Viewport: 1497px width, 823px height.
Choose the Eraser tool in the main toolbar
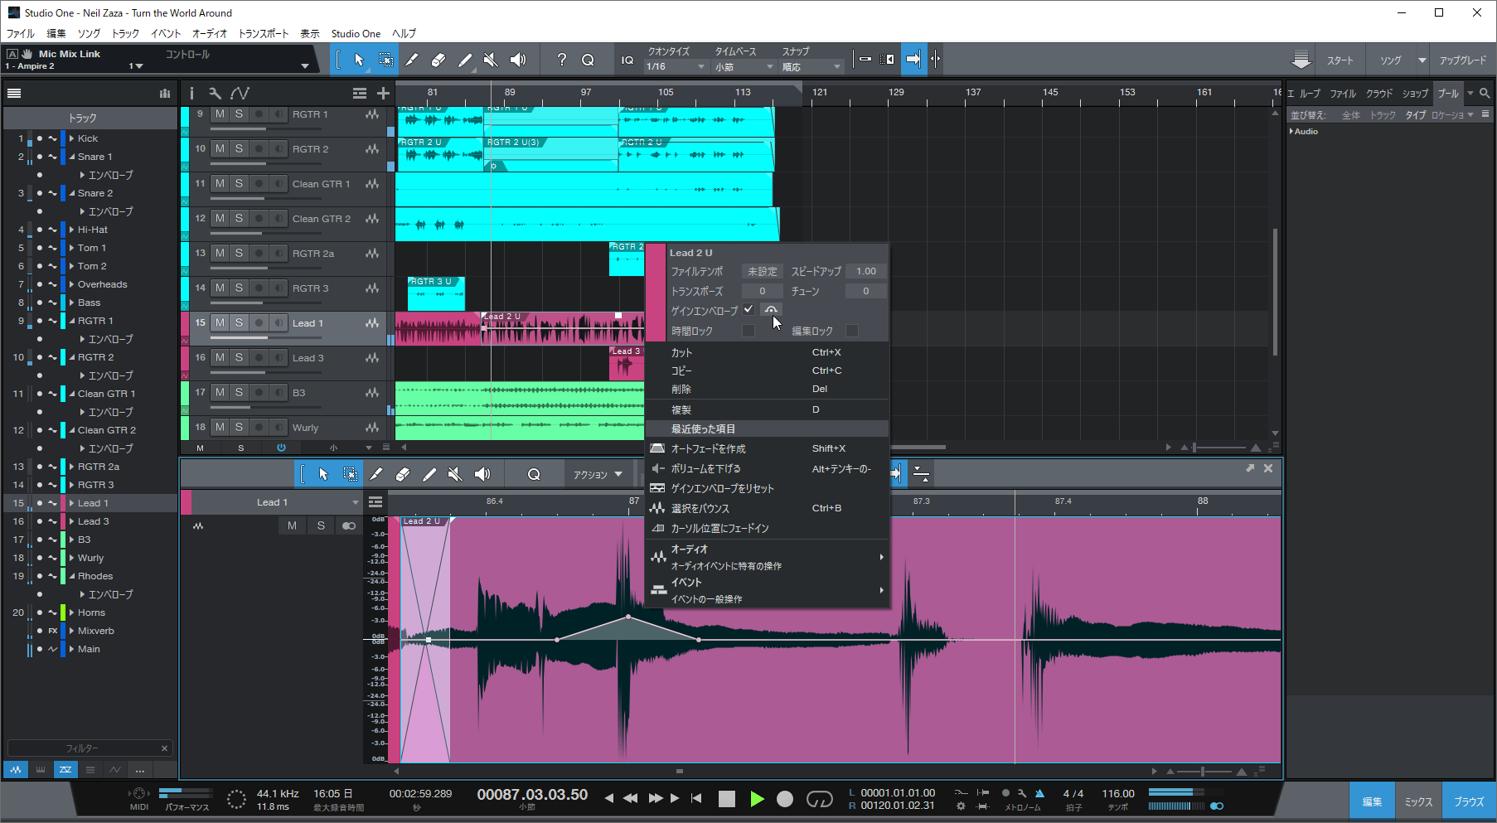click(438, 60)
